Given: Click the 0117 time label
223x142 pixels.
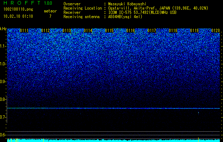Looking at the screenshot, I should [x=152, y=31].
